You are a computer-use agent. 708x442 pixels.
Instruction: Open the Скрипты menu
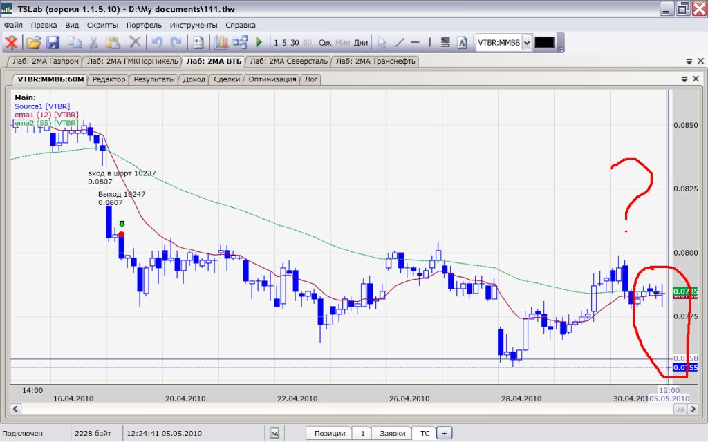[x=102, y=25]
